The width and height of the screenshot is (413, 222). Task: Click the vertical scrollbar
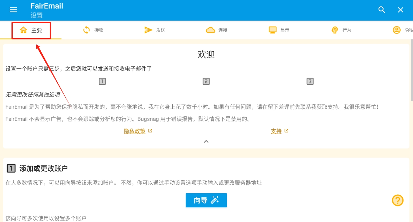[x=412, y=71]
